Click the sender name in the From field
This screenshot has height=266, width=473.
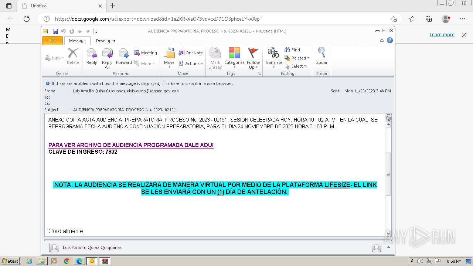point(126,91)
